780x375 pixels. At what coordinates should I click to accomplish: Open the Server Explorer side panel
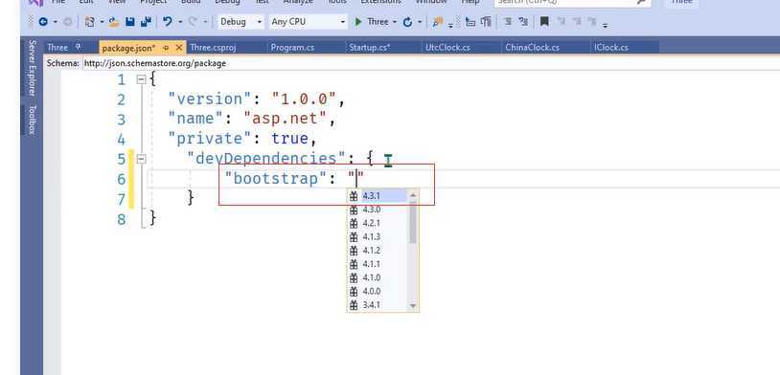pyautogui.click(x=32, y=69)
